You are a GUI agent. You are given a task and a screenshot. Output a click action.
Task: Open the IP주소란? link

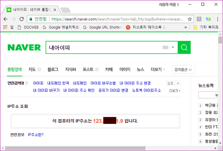[36, 135]
